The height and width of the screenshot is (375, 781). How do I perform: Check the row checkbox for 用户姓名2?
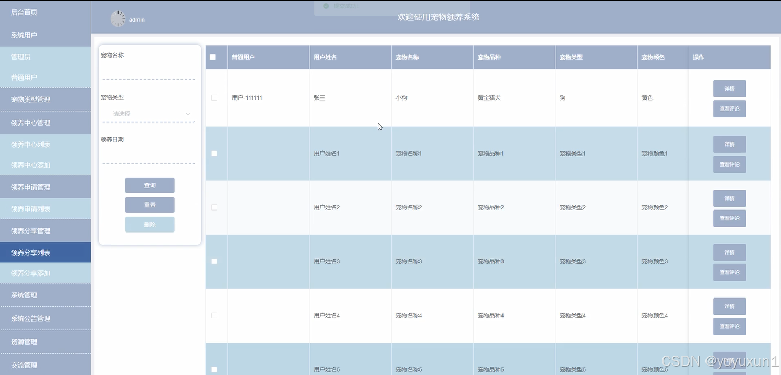[x=214, y=207]
